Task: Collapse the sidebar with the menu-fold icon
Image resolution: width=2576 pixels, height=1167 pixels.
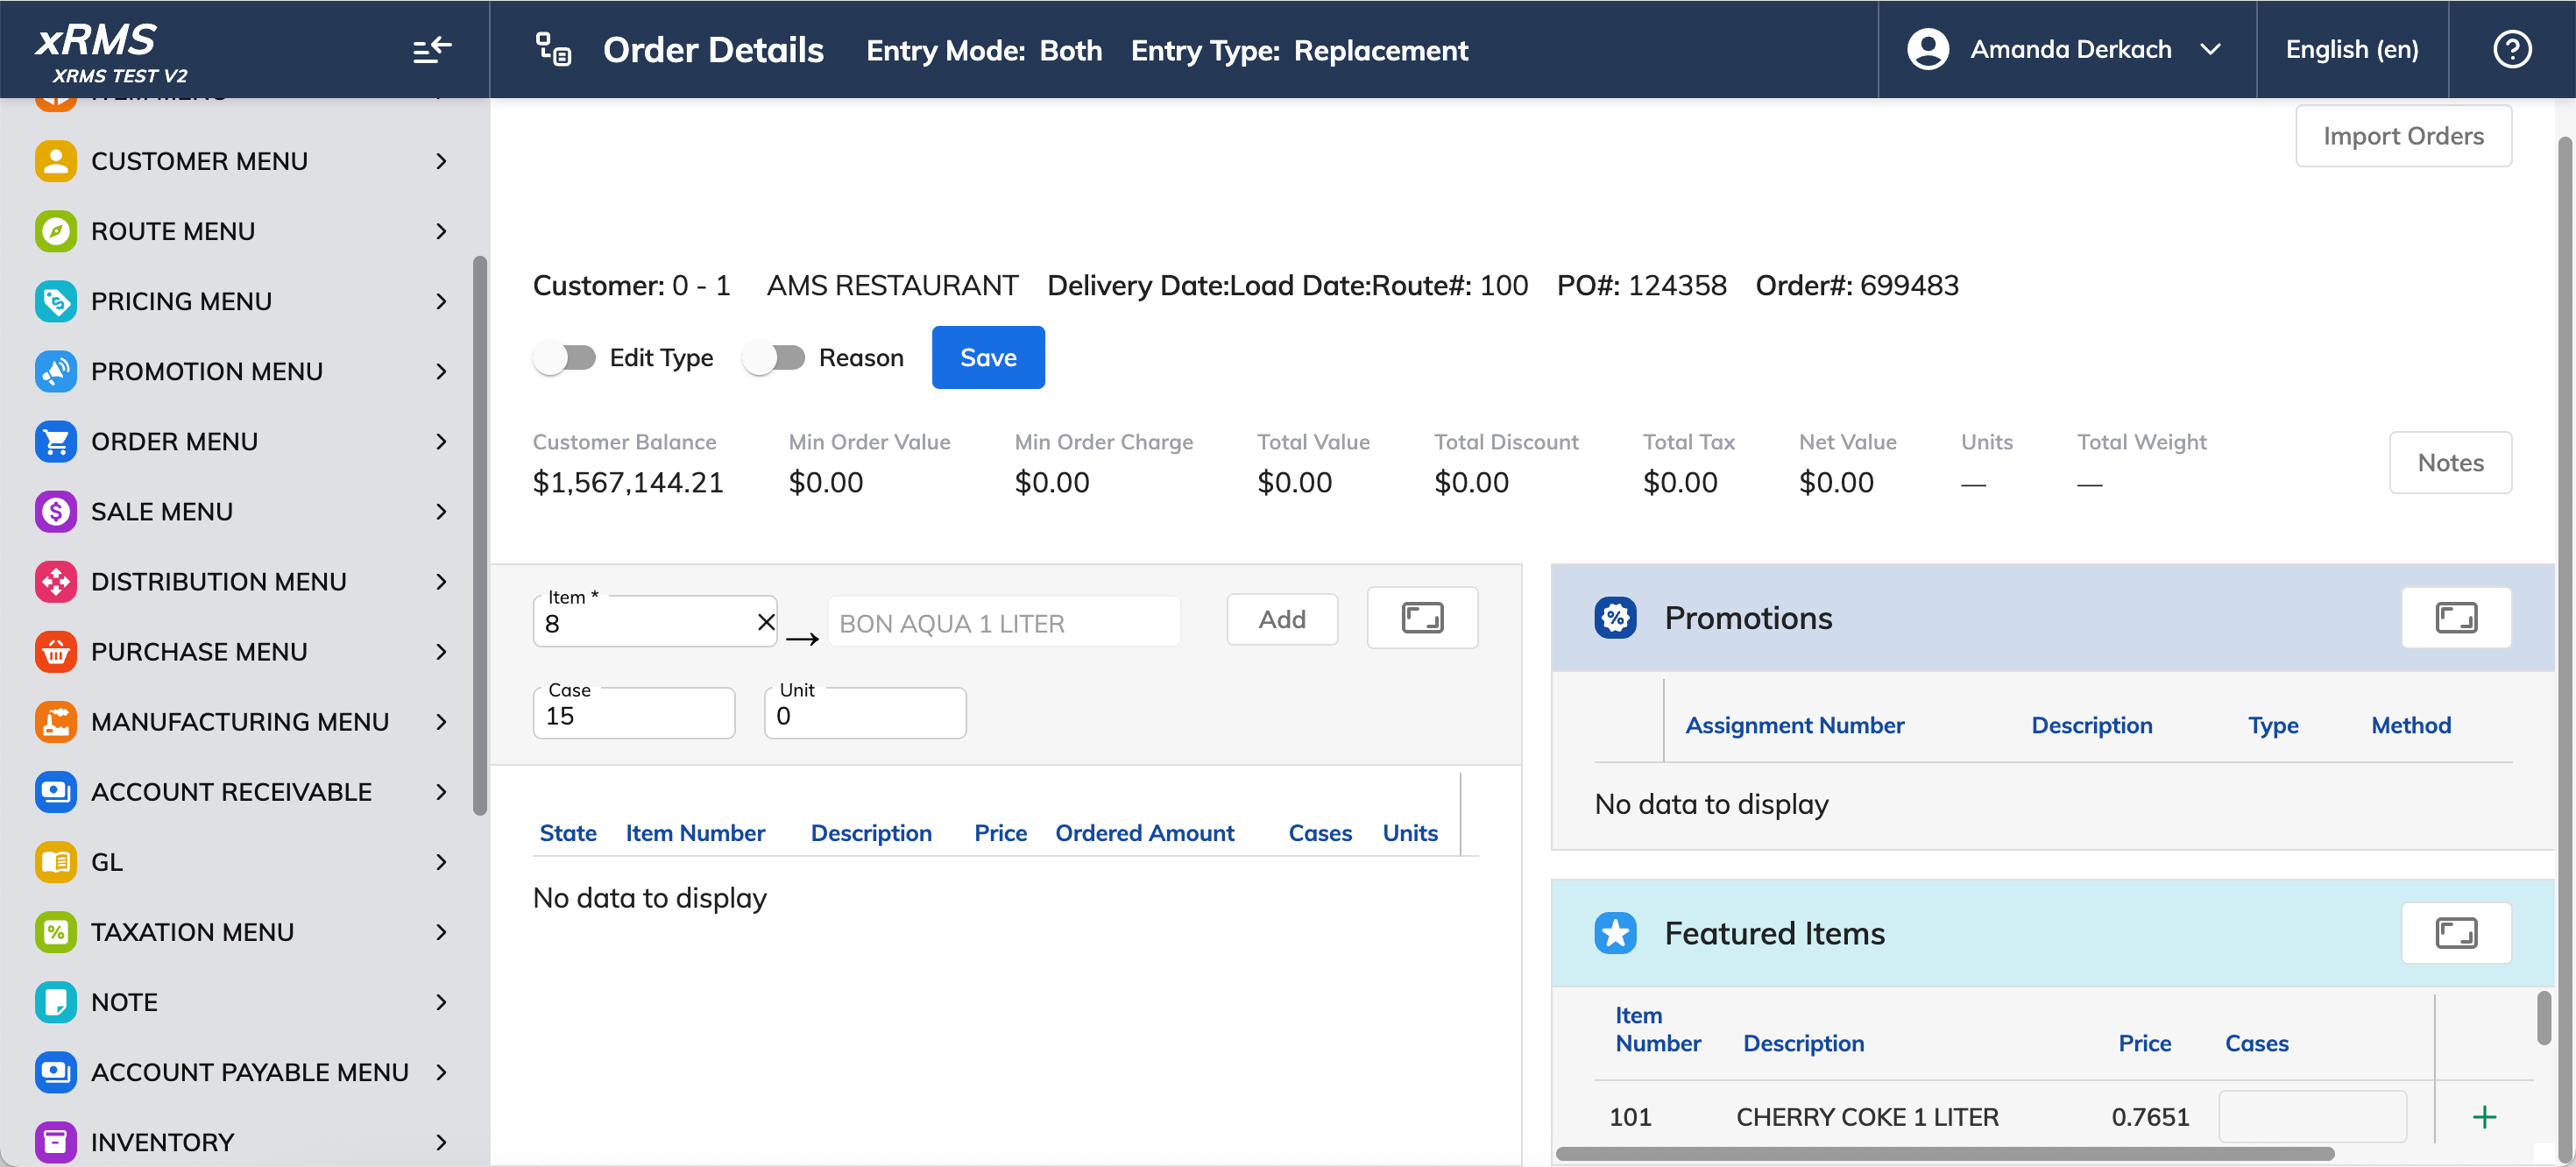Action: pos(433,49)
